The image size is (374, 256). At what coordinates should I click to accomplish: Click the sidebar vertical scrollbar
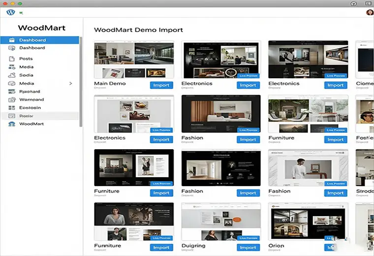(81, 82)
